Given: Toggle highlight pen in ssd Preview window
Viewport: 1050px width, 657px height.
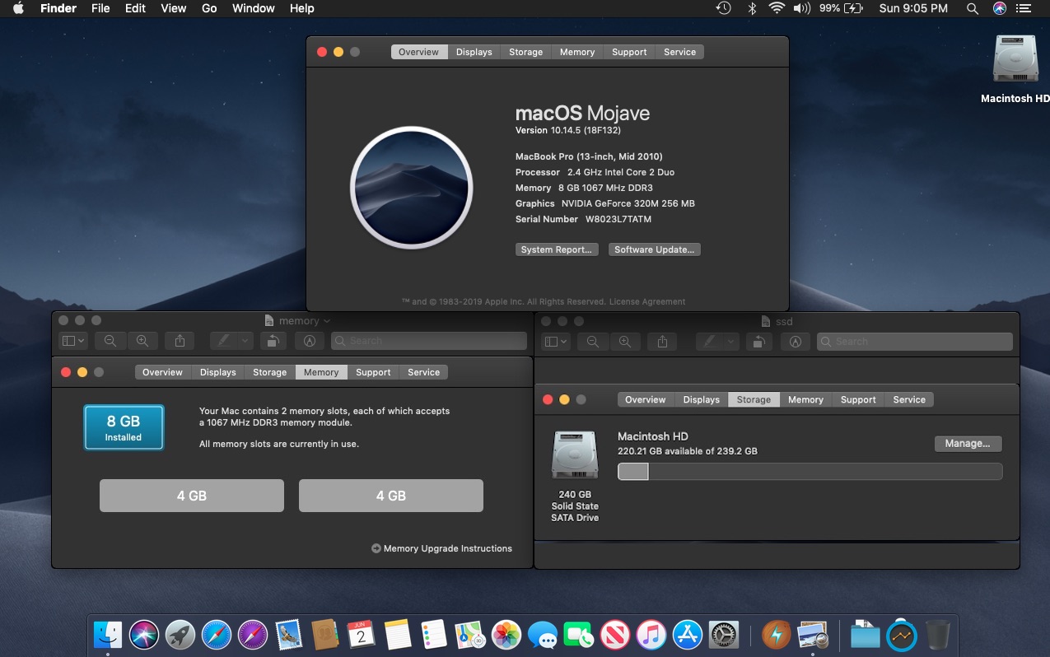Looking at the screenshot, I should tap(708, 342).
